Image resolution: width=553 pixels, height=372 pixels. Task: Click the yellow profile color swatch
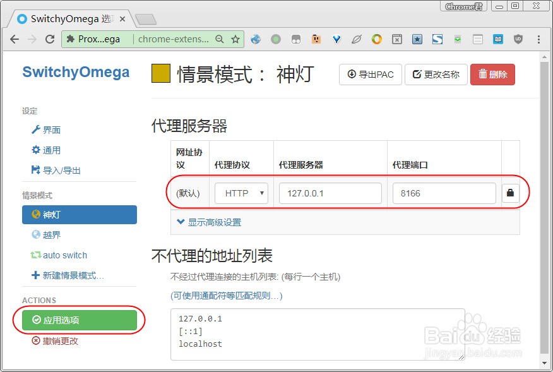[161, 73]
